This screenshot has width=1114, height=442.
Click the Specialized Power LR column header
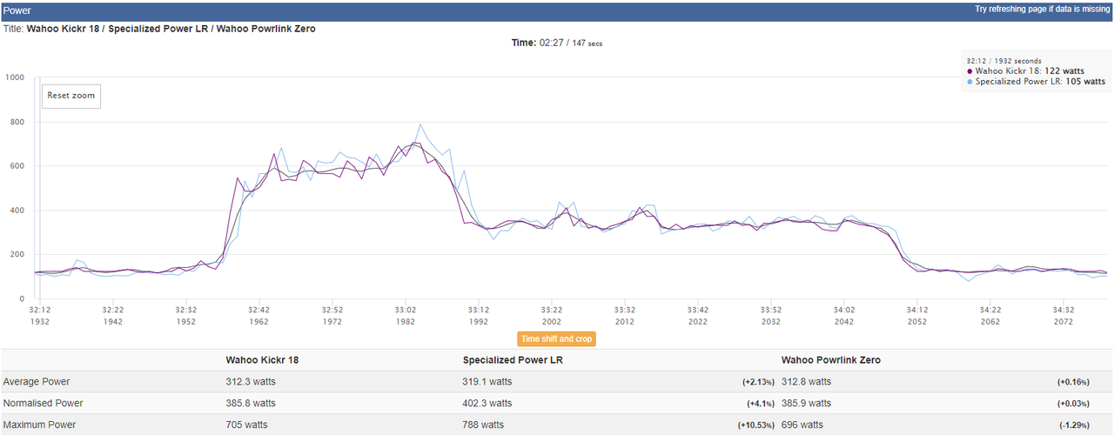tap(512, 359)
